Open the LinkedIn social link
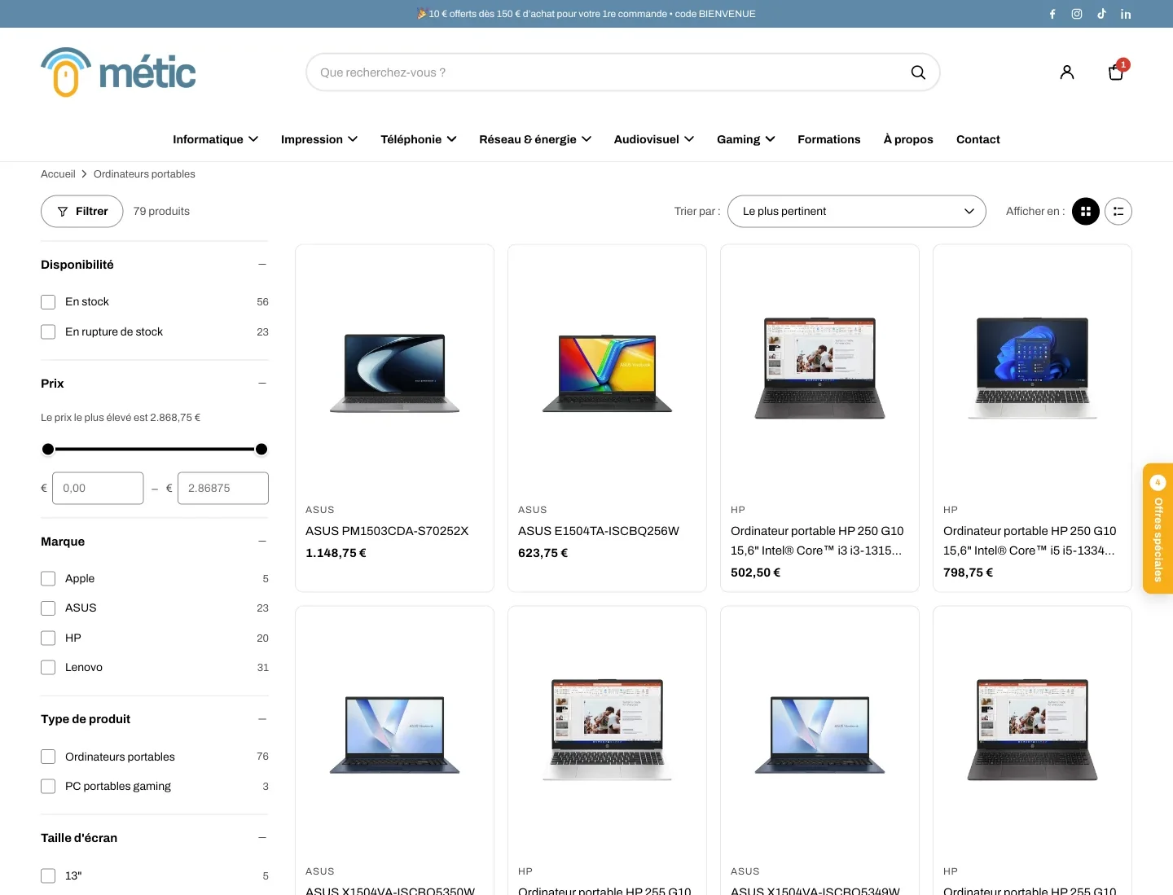The width and height of the screenshot is (1173, 895). coord(1126,14)
